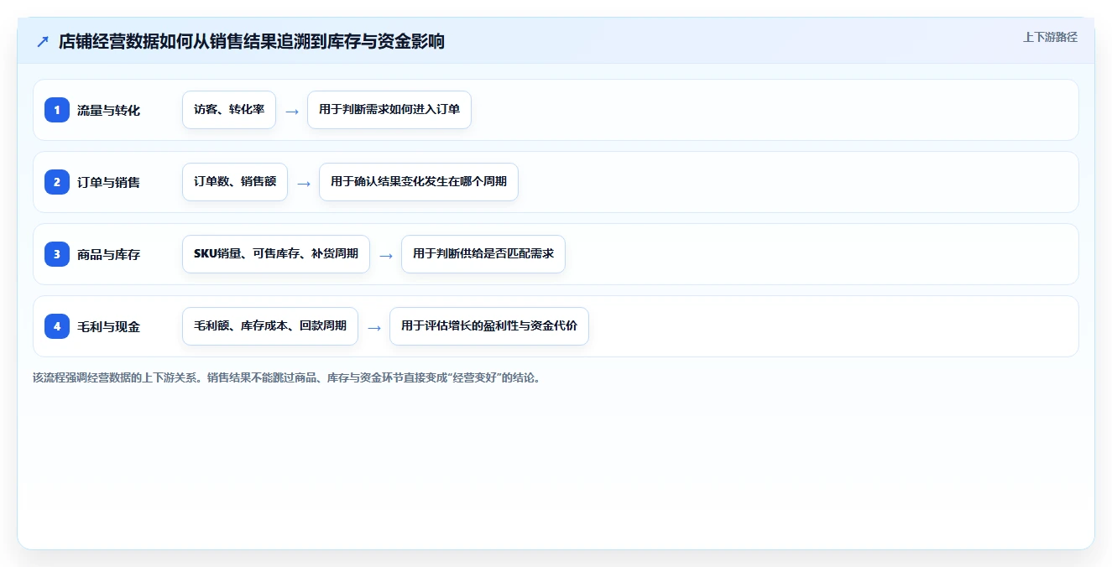Select the 订单与销售 step label

(108, 183)
